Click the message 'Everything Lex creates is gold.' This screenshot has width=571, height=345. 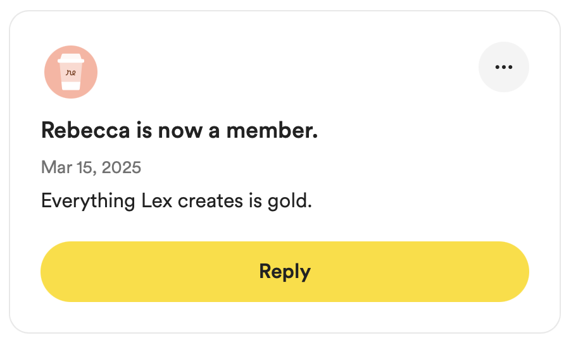[177, 201]
